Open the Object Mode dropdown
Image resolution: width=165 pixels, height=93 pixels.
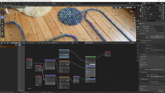pos(6,7)
